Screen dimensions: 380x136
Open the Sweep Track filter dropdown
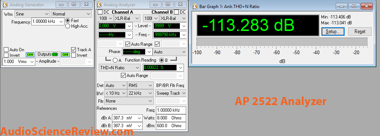point(171,93)
